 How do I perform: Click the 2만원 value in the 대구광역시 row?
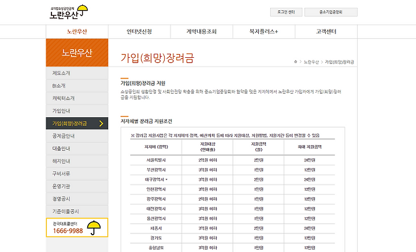(x=258, y=180)
